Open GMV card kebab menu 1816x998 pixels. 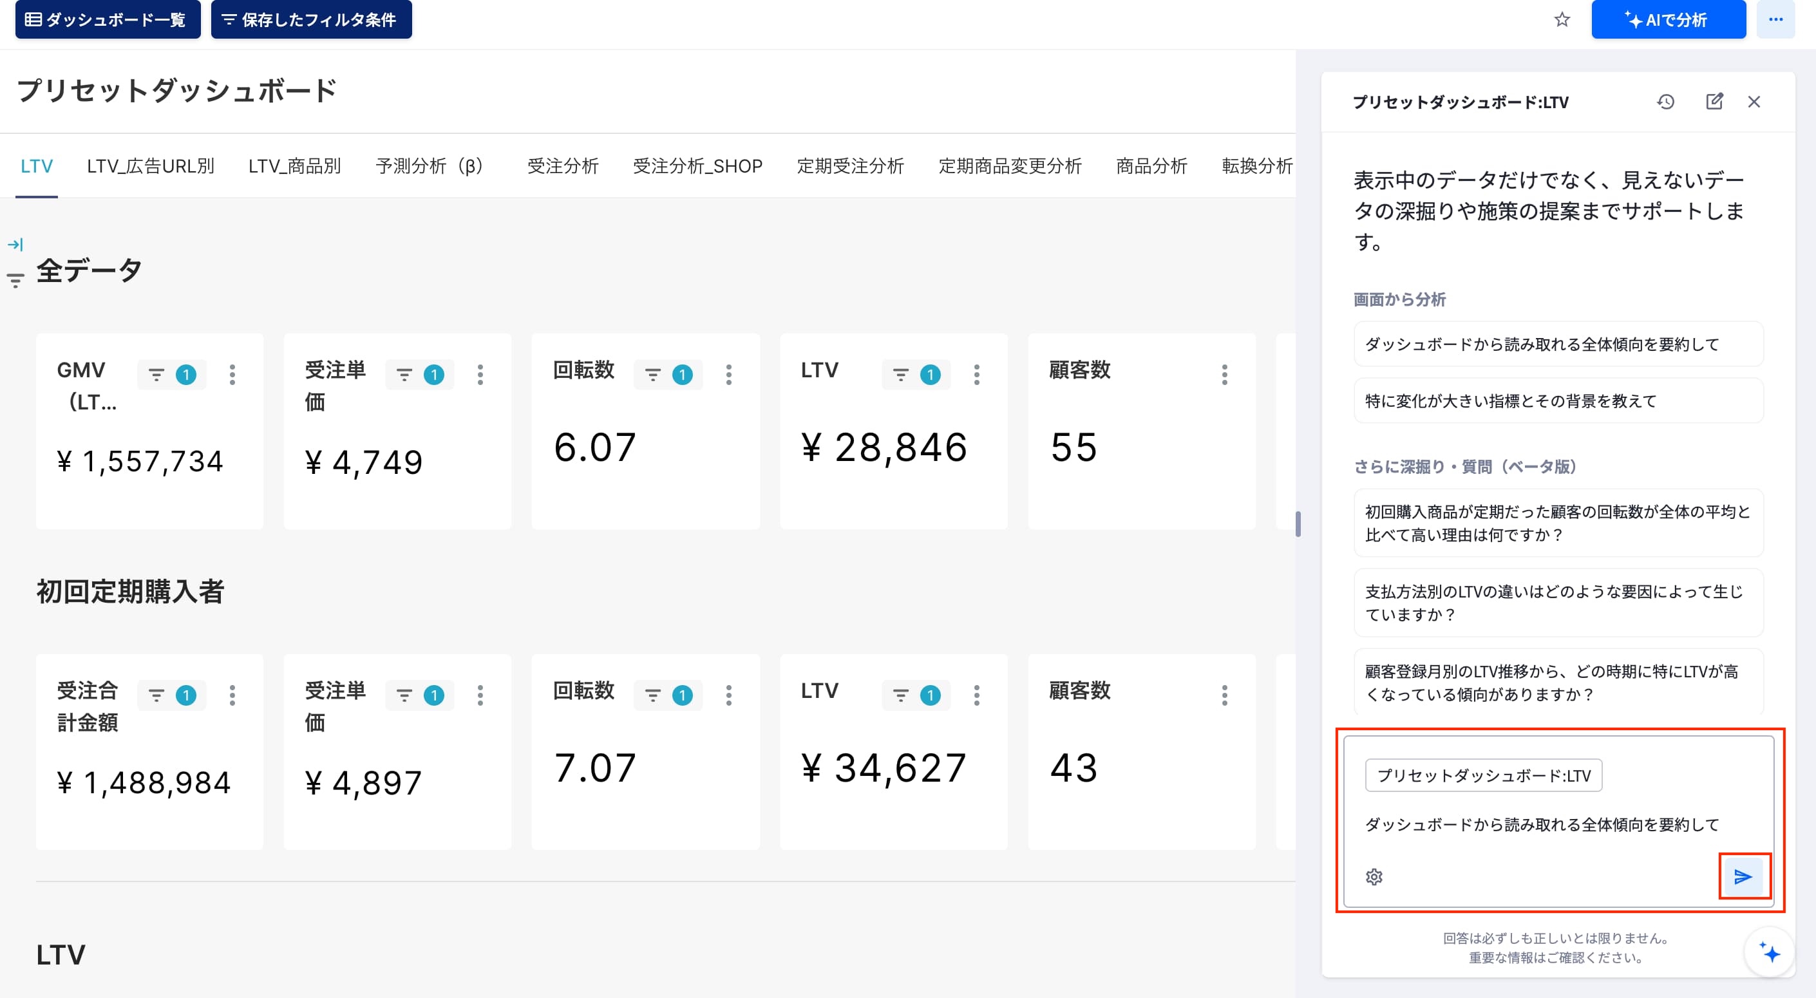click(x=232, y=374)
